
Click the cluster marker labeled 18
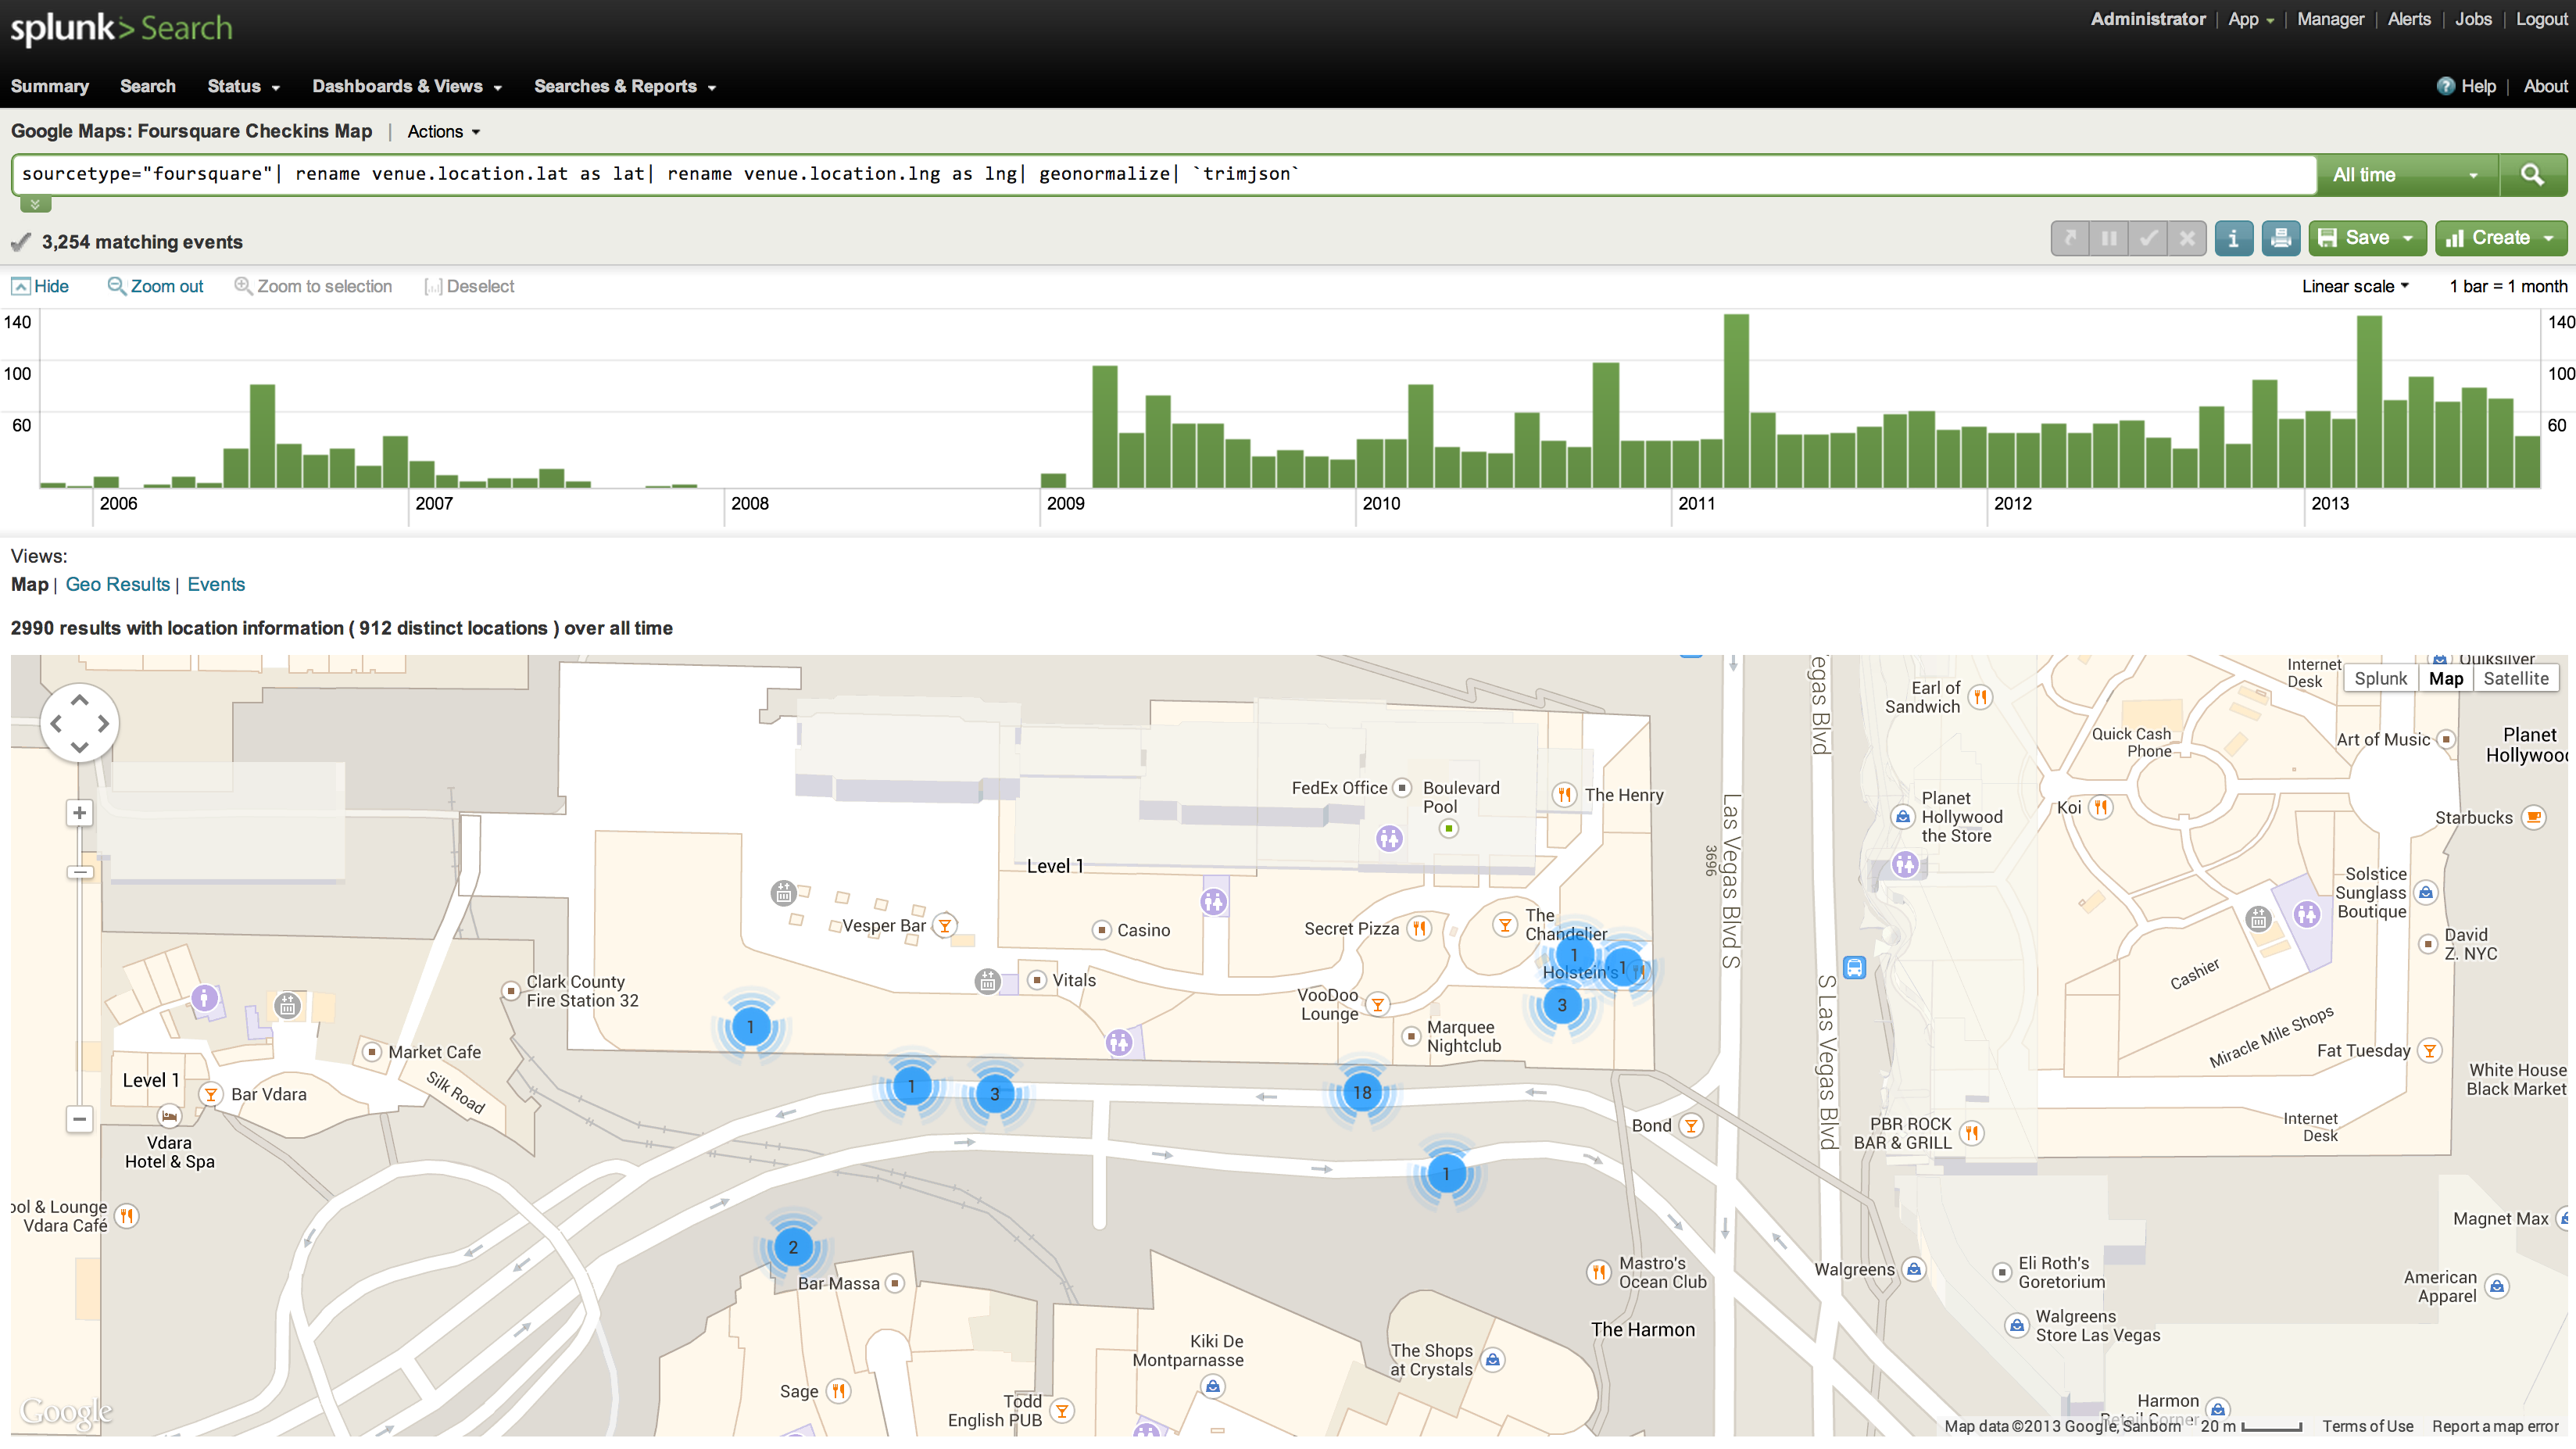1362,1092
